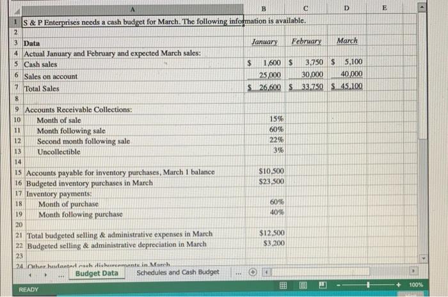Screen dimensions: 448x297
Task: Open Budget Data sheet tab
Action: pos(97,273)
